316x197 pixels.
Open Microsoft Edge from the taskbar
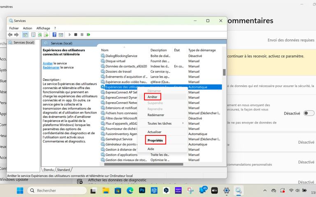(130, 190)
